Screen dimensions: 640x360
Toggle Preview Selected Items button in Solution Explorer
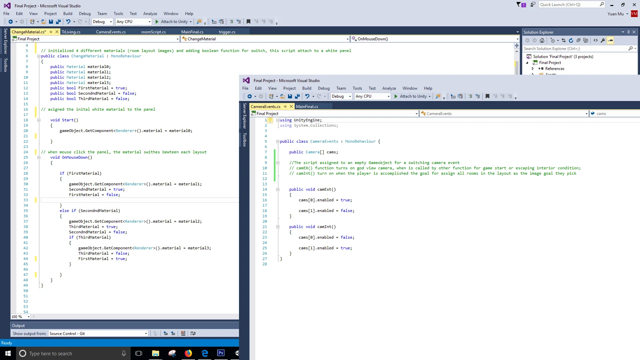pyautogui.click(x=610, y=41)
